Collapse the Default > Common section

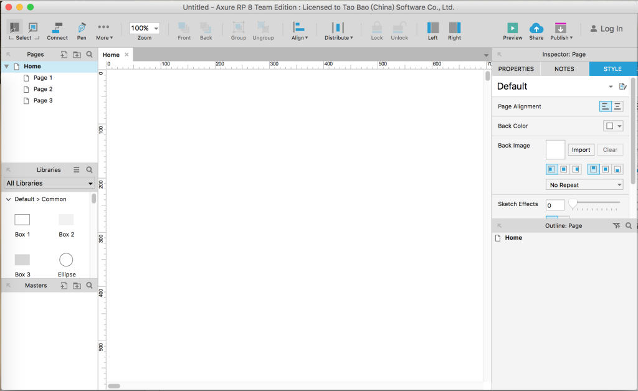[x=8, y=199]
